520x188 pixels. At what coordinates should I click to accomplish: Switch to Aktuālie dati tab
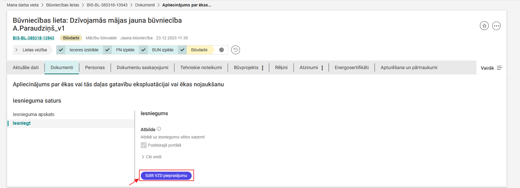pyautogui.click(x=26, y=68)
